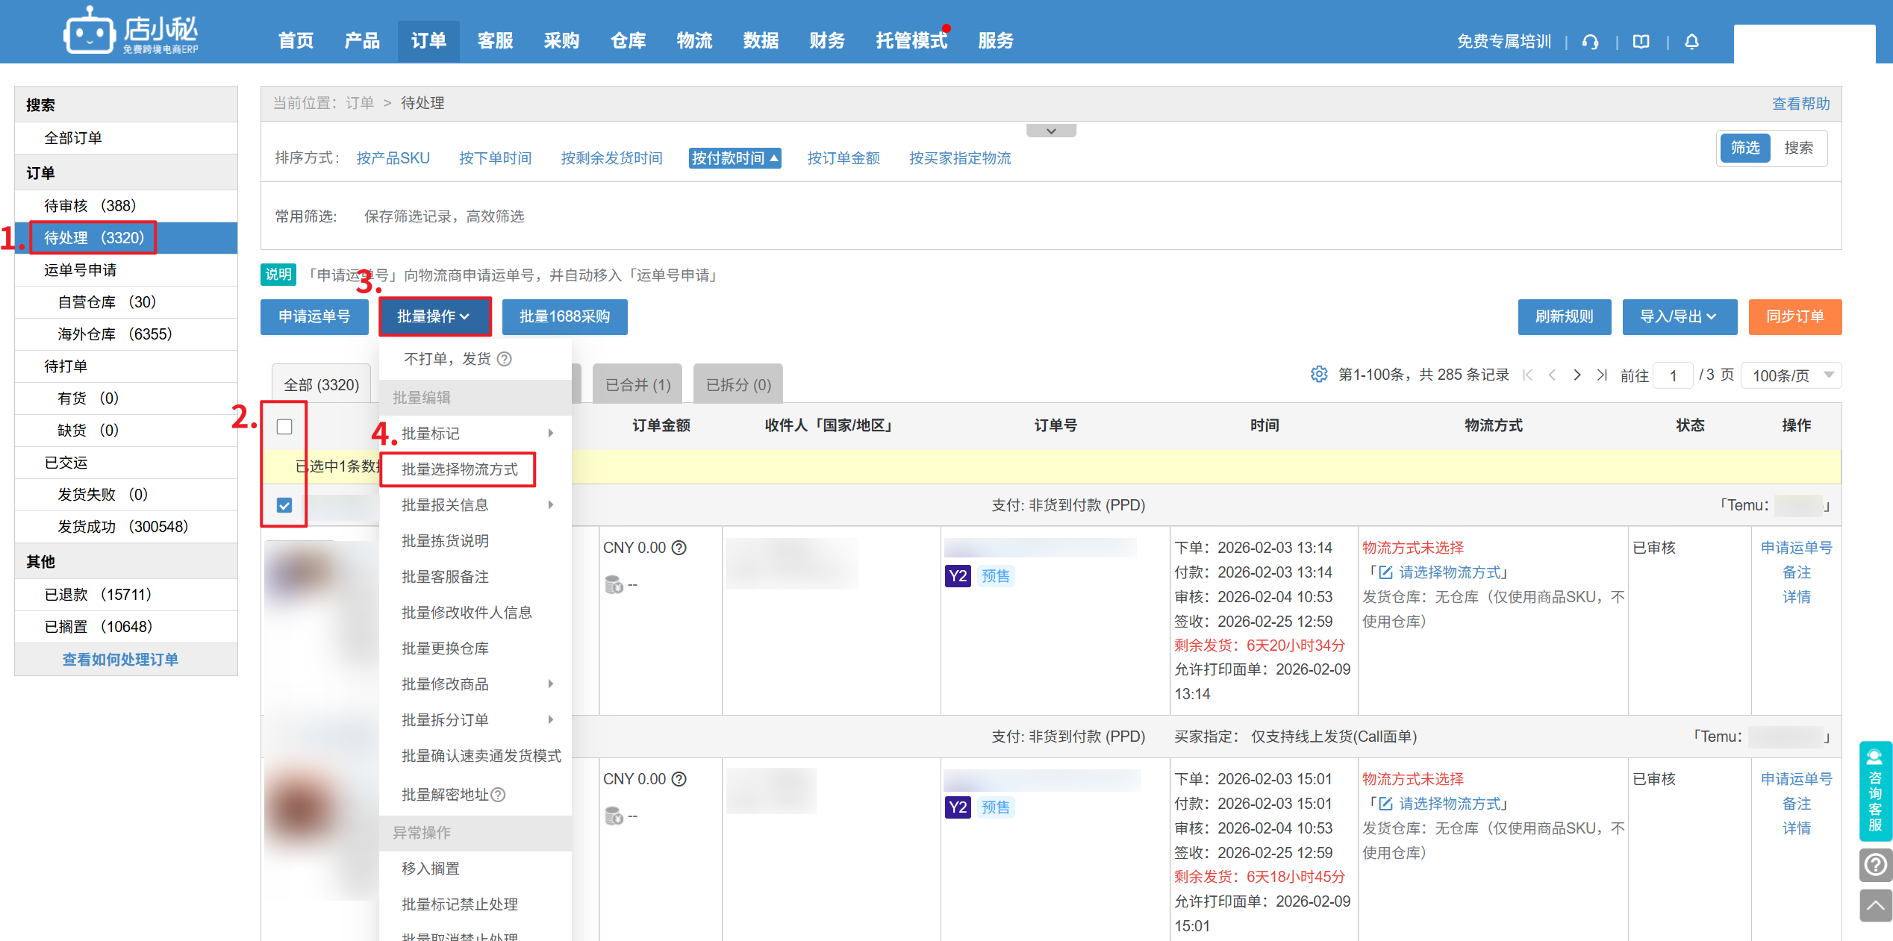Open the 查看帮助 link
This screenshot has height=941, width=1893.
[1800, 104]
